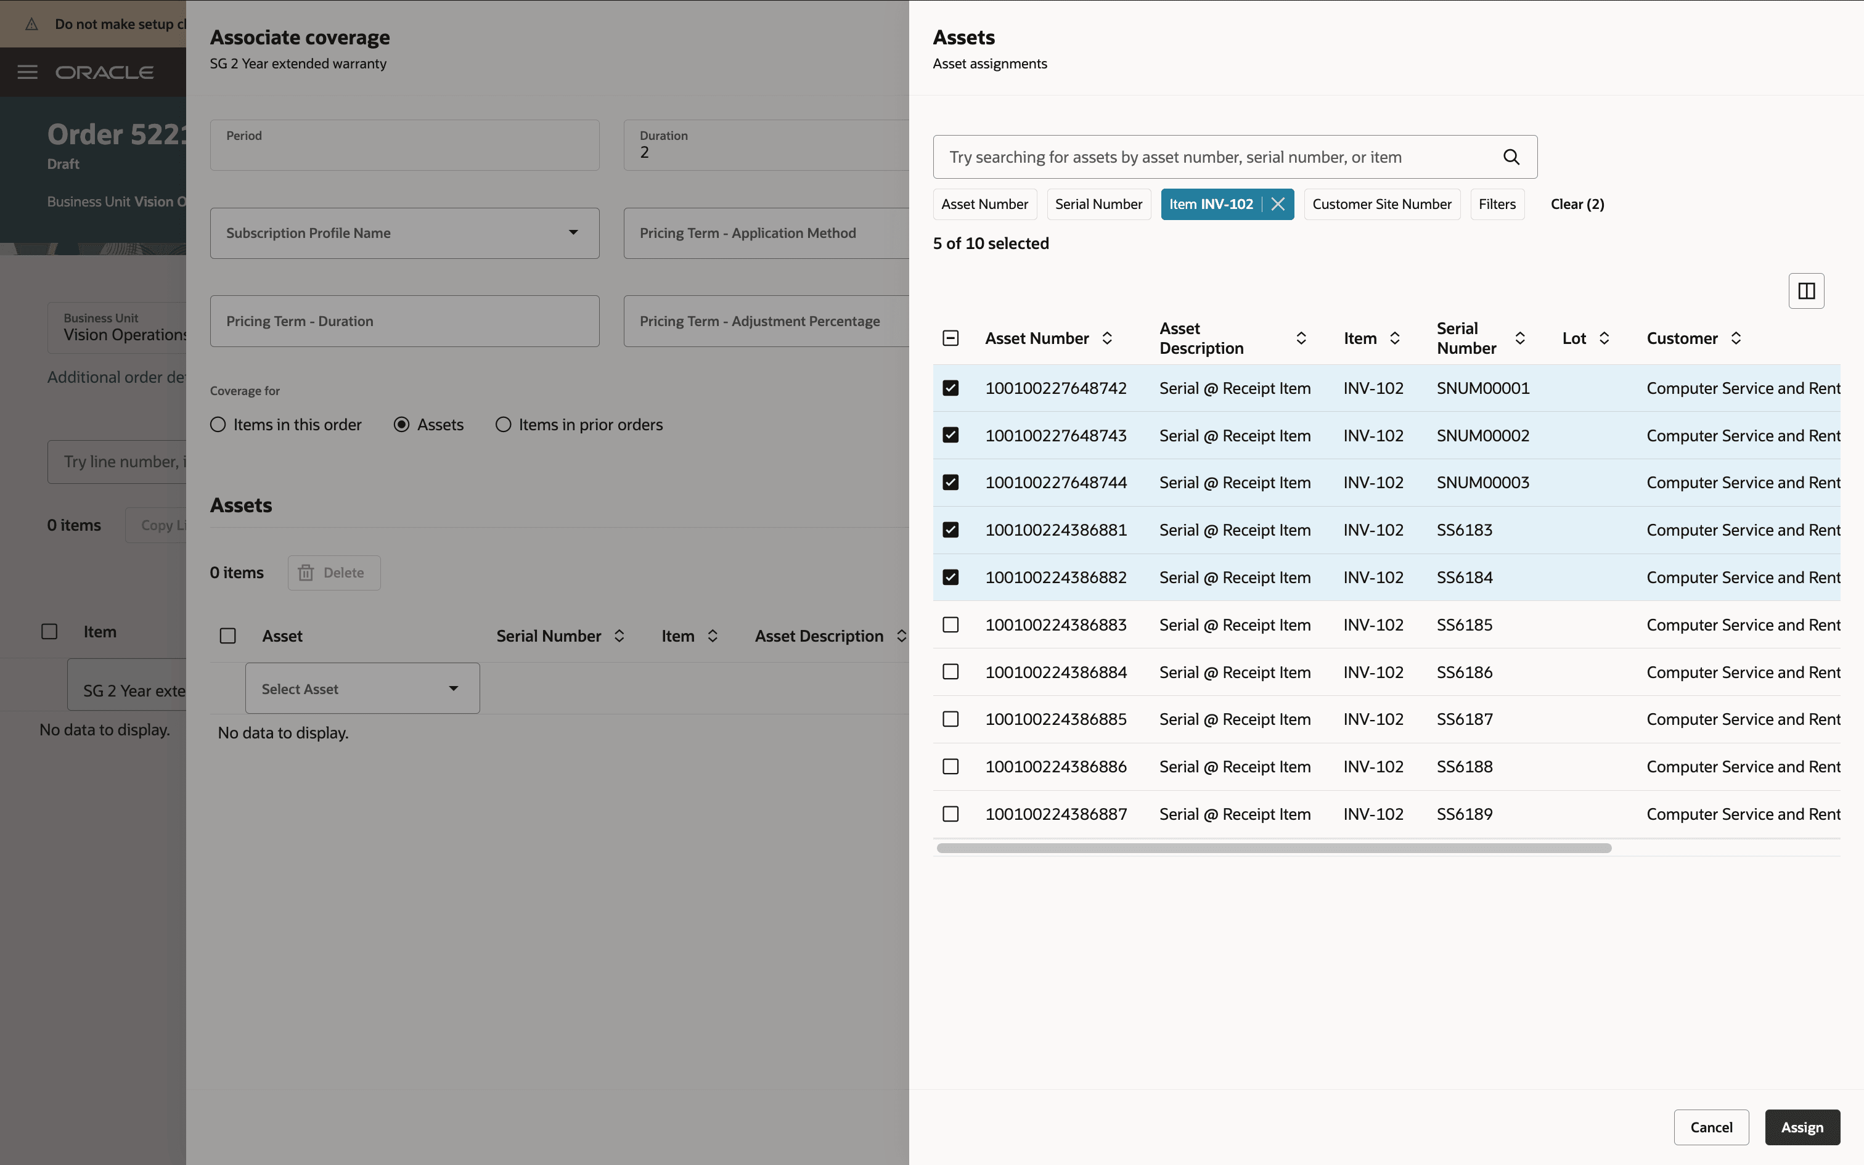Image resolution: width=1864 pixels, height=1165 pixels.
Task: Click the Copy Lines button behind the dialog
Action: (x=157, y=525)
